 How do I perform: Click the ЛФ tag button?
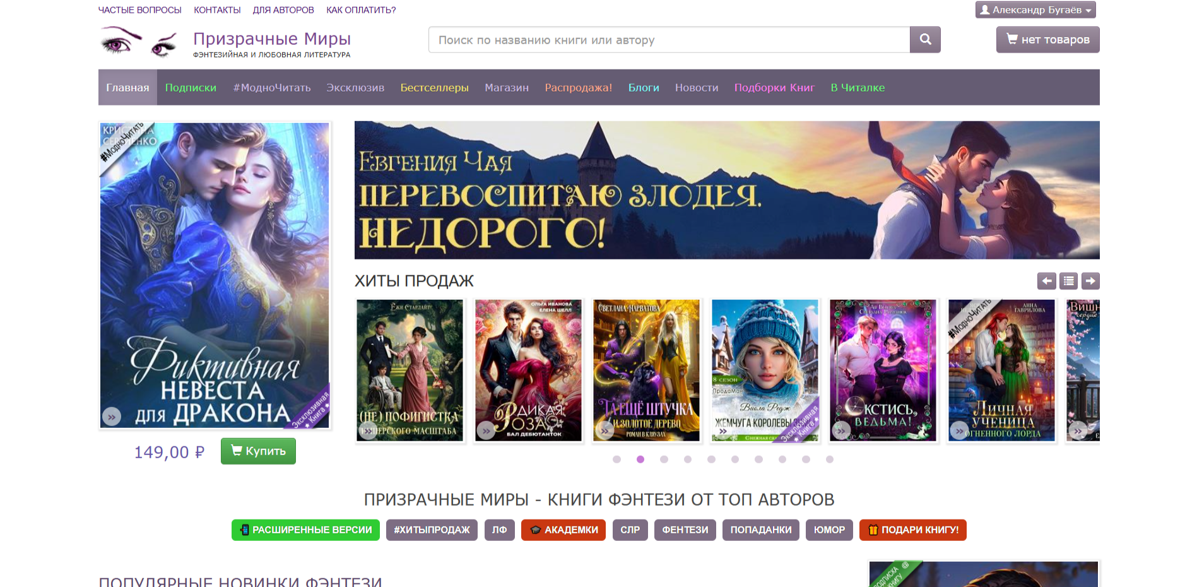[499, 530]
